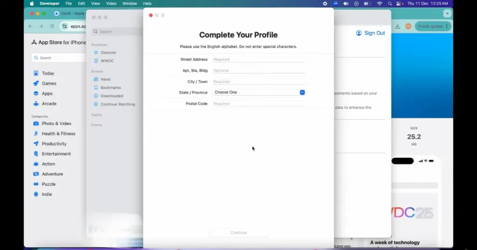Viewport: 477px width, 250px height.
Task: Click the Discover star icon
Action: pos(96,53)
